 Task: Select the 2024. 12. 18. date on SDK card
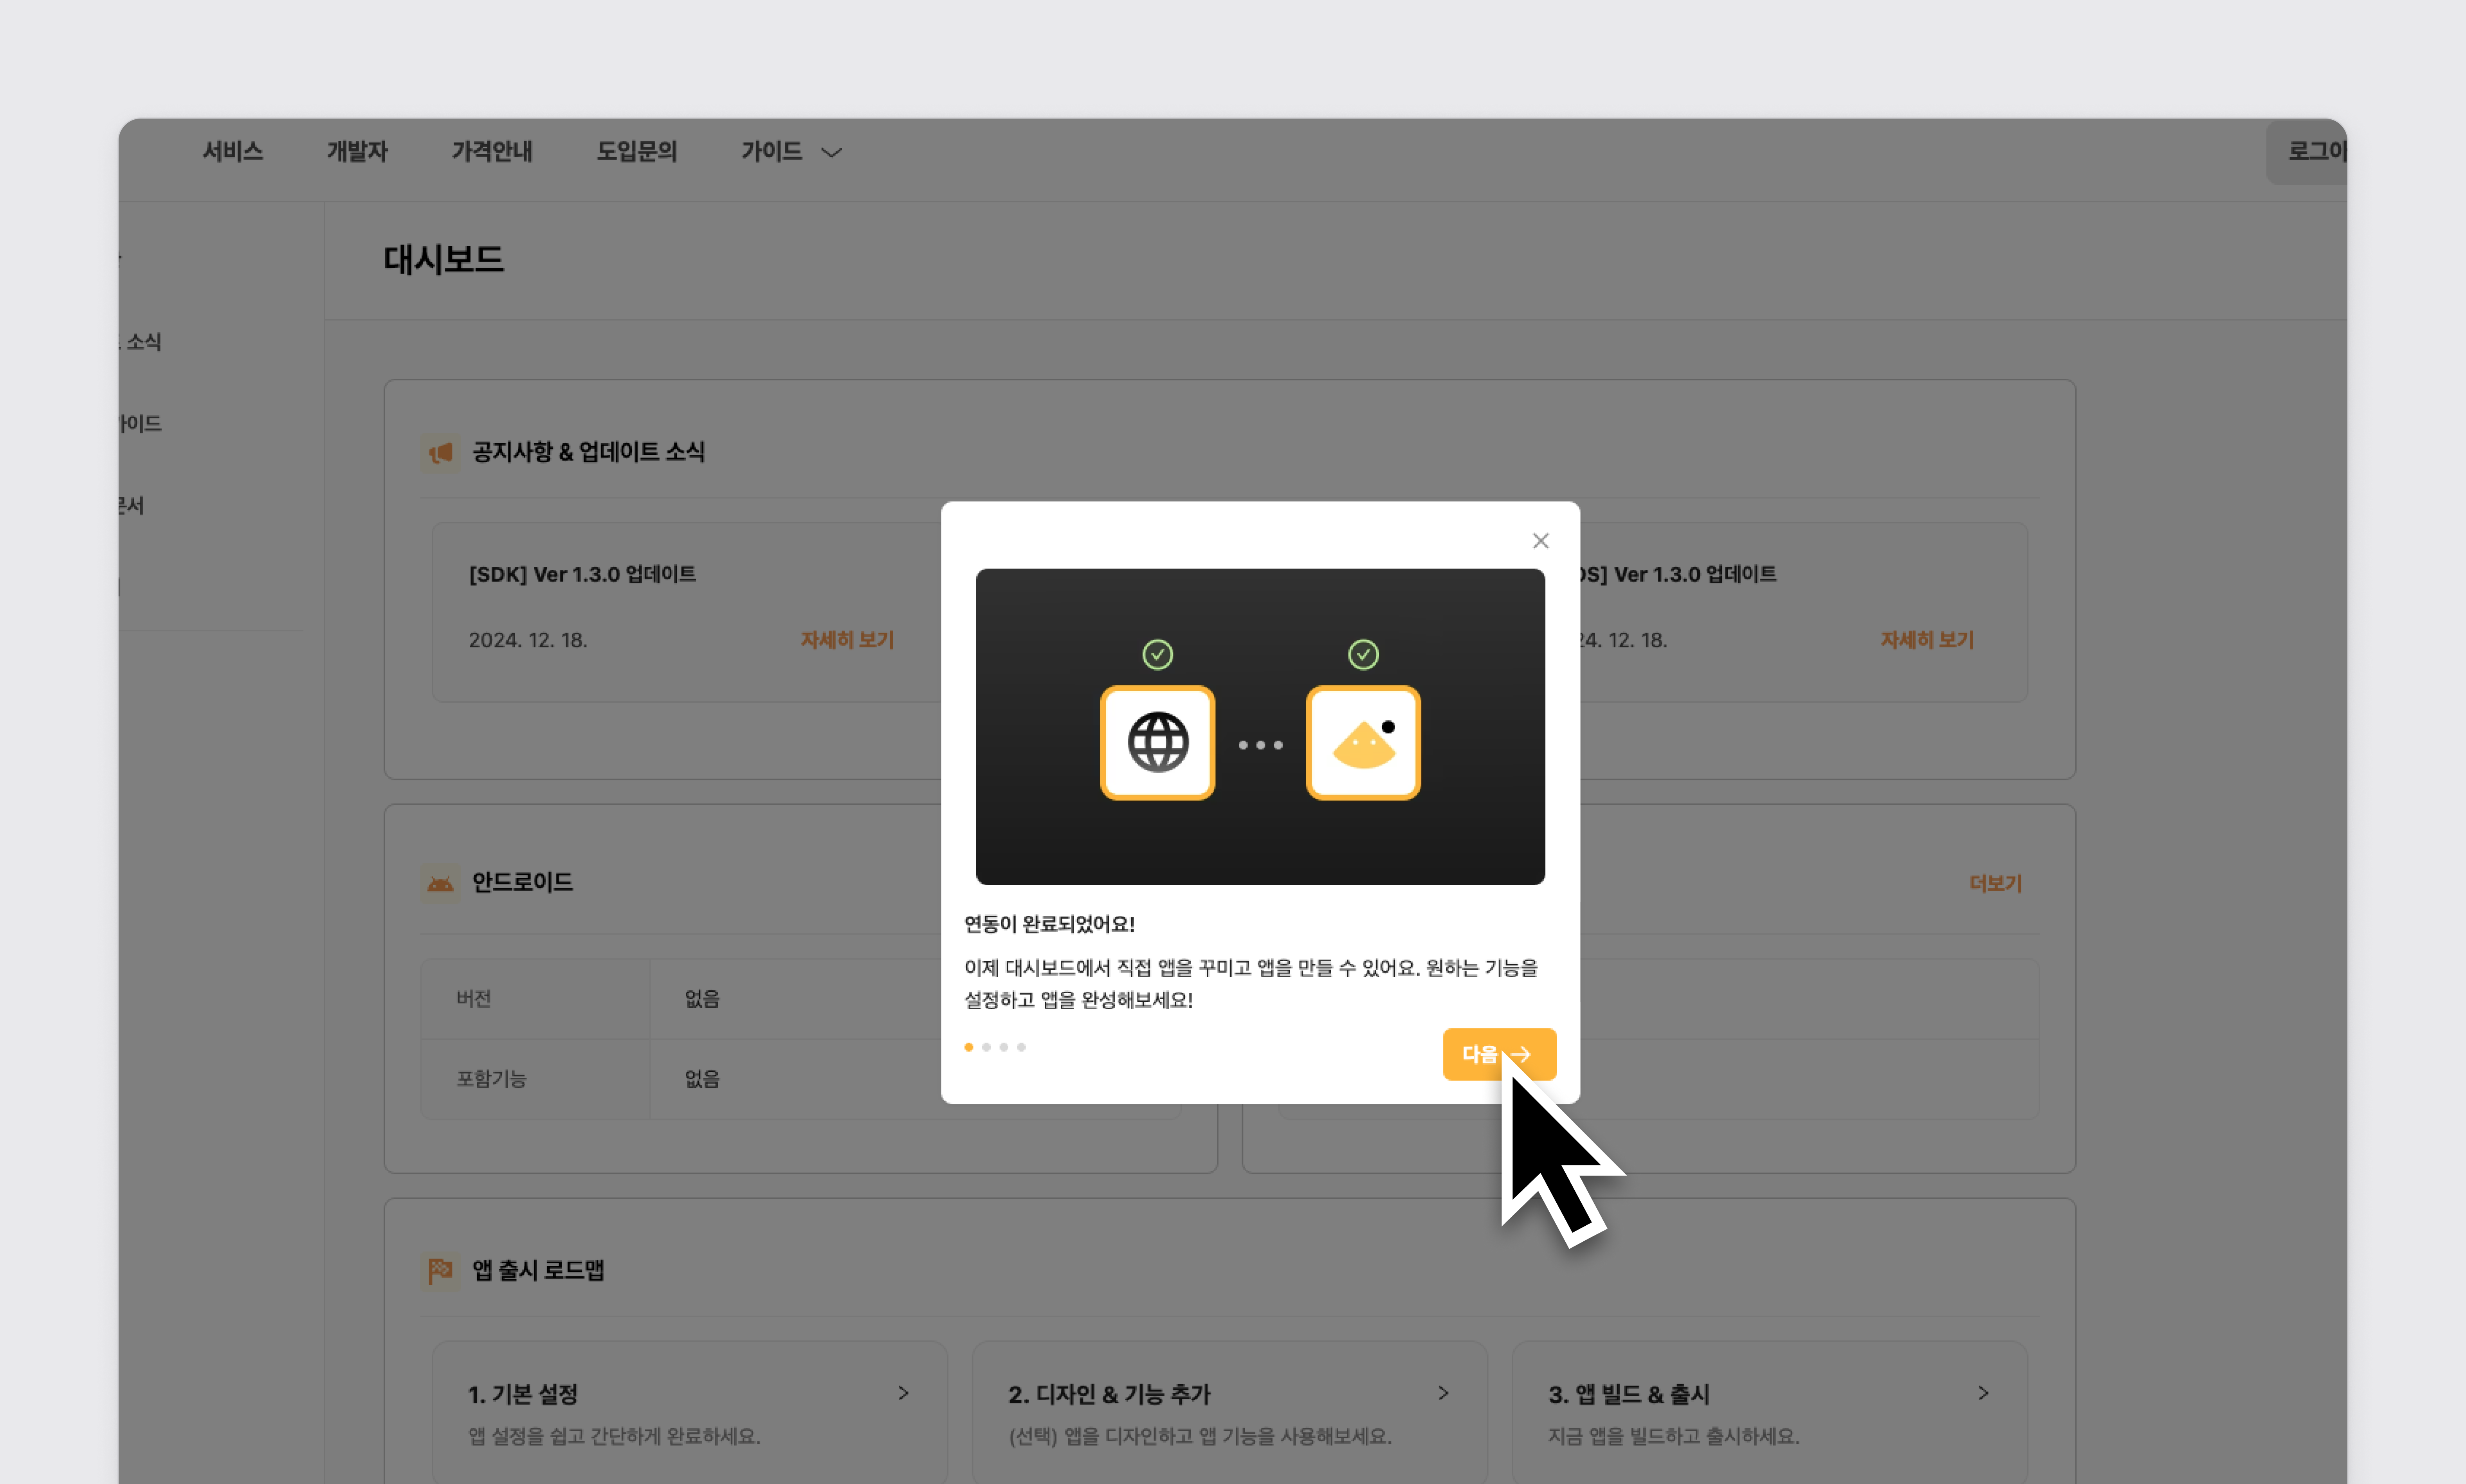pyautogui.click(x=528, y=640)
